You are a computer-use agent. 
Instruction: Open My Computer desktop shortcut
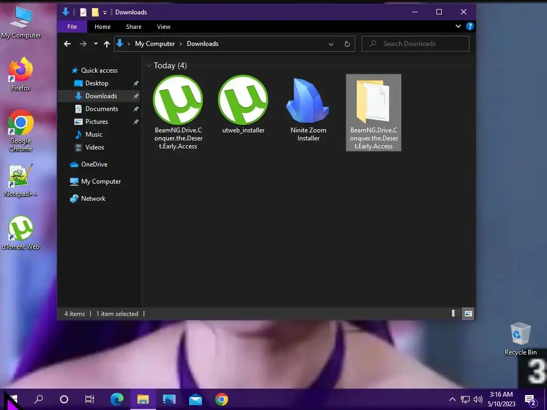click(21, 21)
